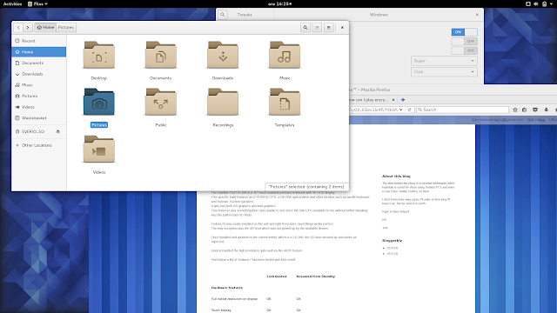Open the 2013 blog archive link
Viewport: 557px width, 313px height.
390,254
